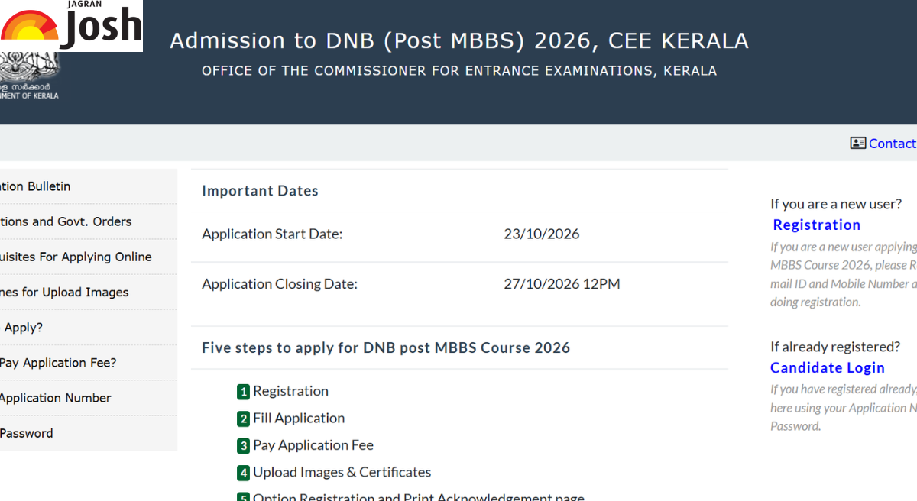This screenshot has width=917, height=501.
Task: Click the Pay Application Fee step text
Action: point(313,444)
